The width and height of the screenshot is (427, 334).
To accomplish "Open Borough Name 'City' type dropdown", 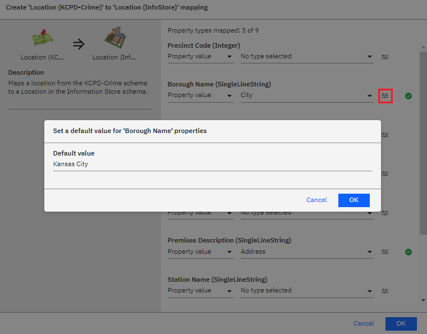I will coord(307,95).
